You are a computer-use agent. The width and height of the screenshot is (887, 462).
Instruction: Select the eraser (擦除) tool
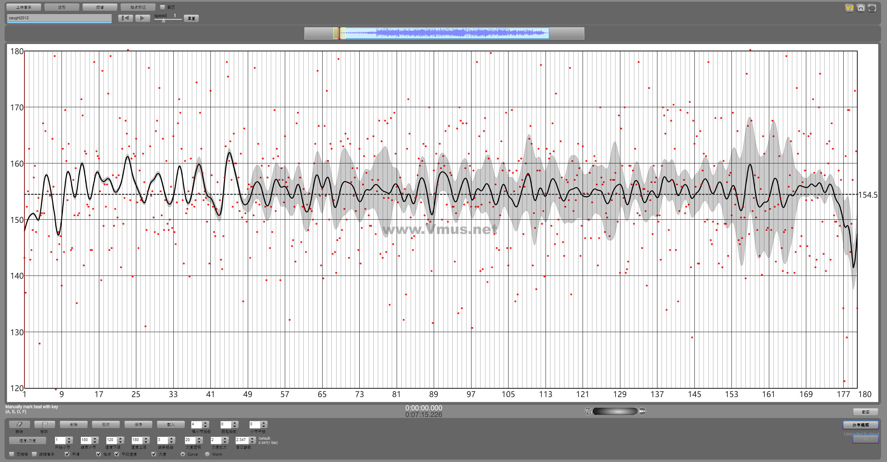coord(19,424)
